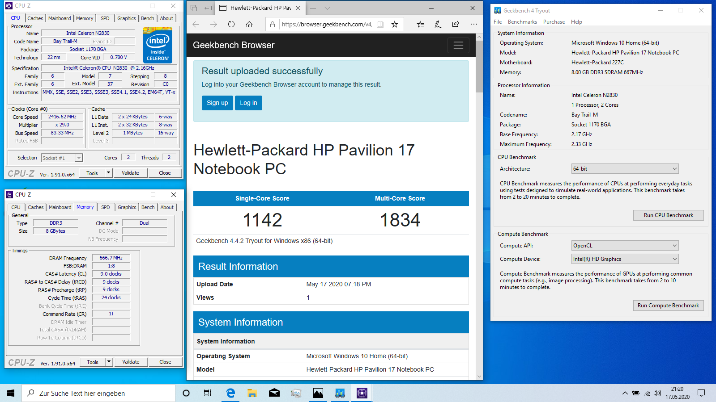Open the volume control in tray

[x=657, y=393]
